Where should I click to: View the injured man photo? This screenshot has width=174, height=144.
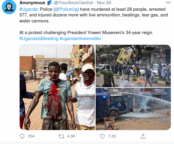58,87
